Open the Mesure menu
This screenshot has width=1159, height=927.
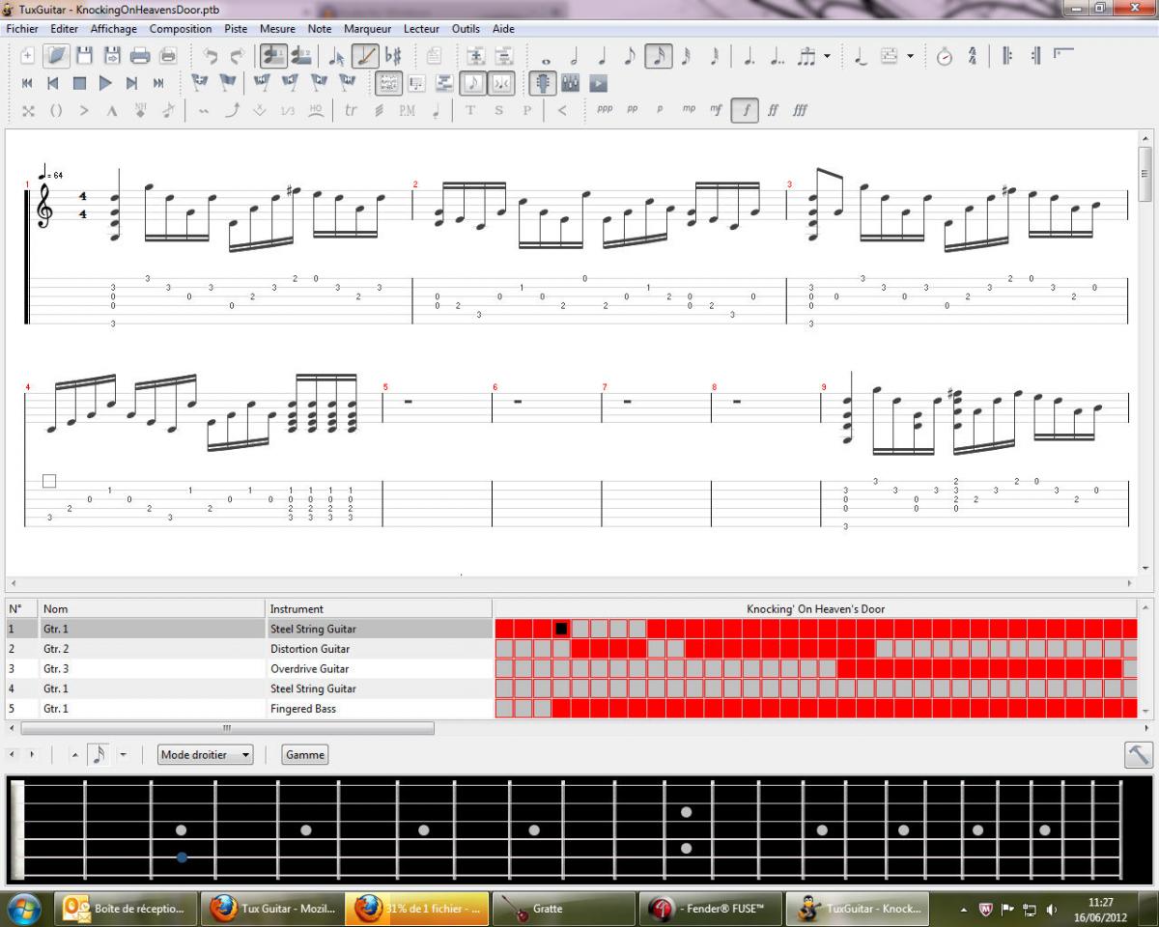pyautogui.click(x=278, y=29)
